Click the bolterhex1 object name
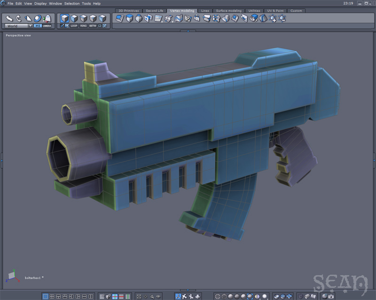Image resolution: width=376 pixels, height=300 pixels. 32,278
